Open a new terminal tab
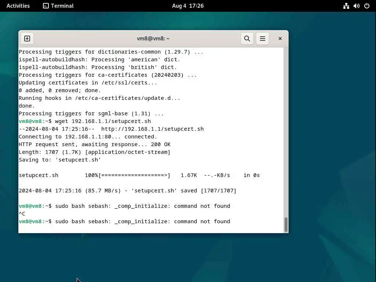The width and height of the screenshot is (376, 282). (27, 39)
